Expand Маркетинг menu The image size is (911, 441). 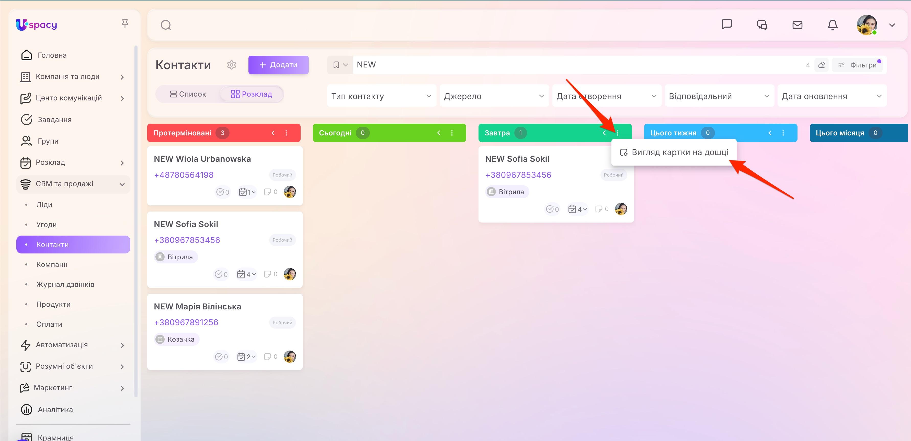tap(73, 388)
